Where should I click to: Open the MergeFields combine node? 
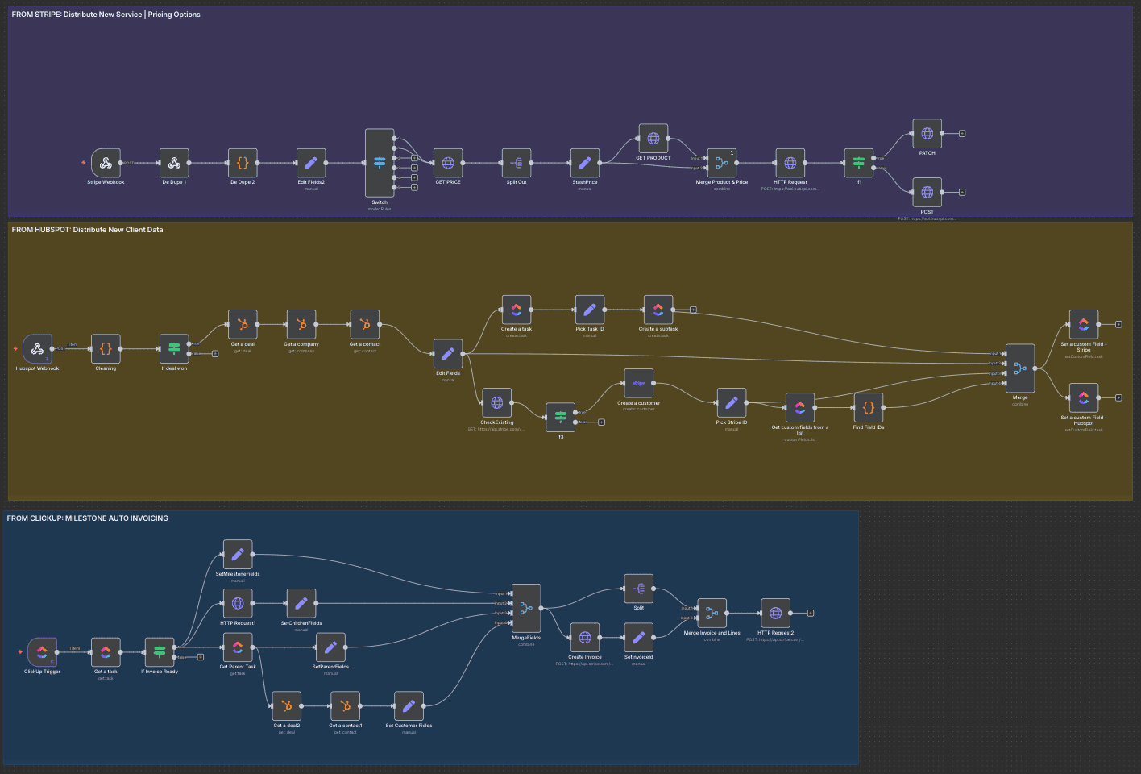click(526, 609)
